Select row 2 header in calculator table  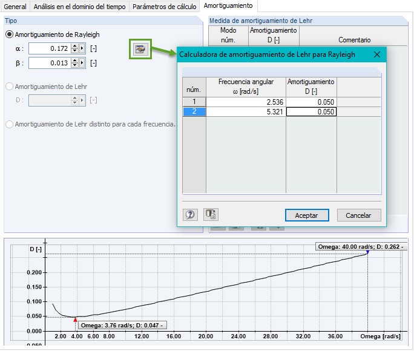194,111
